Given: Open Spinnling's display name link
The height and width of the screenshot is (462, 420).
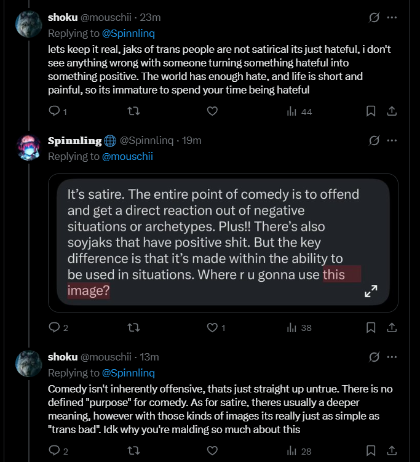Looking at the screenshot, I should pyautogui.click(x=74, y=140).
